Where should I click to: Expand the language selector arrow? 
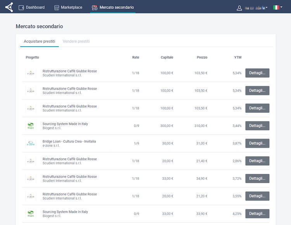pos(281,7)
